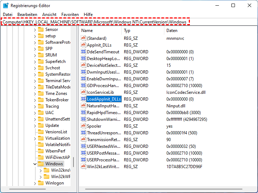Click the Registry Editor app icon in title bar
The height and width of the screenshot is (193, 258).
pyautogui.click(x=6, y=6)
